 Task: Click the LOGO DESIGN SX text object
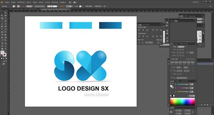click(x=84, y=88)
